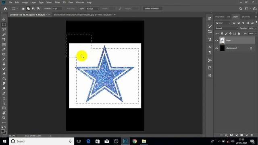Open the Edit Toolbar ellipsis menu
Viewport: 258px width, 145px height.
pyautogui.click(x=4, y=122)
